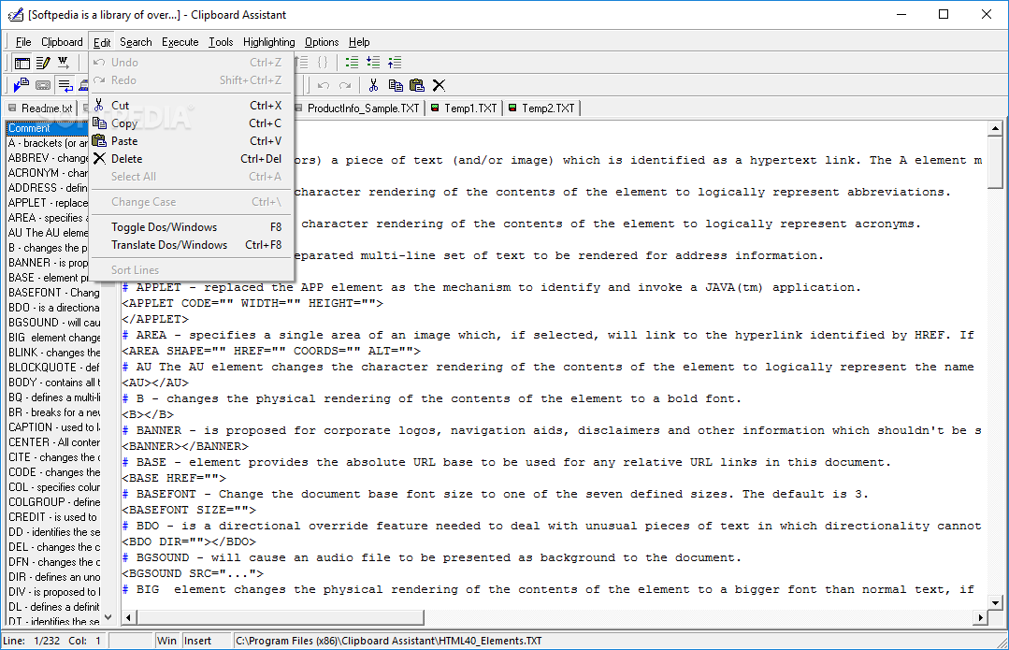The height and width of the screenshot is (650, 1009).
Task: Click the green bulleted list icon
Action: (352, 63)
